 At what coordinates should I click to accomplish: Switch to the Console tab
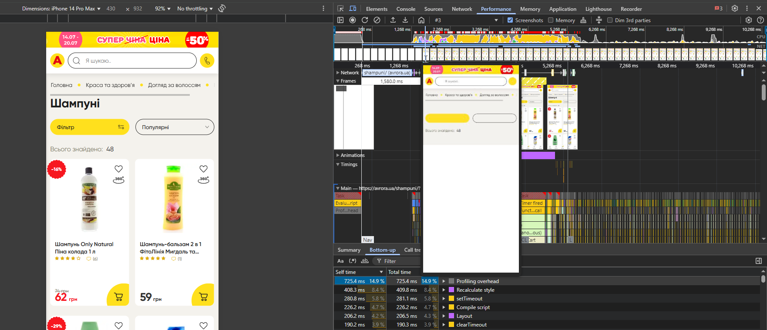pos(406,9)
